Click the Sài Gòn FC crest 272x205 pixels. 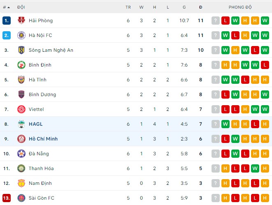pyautogui.click(x=21, y=198)
